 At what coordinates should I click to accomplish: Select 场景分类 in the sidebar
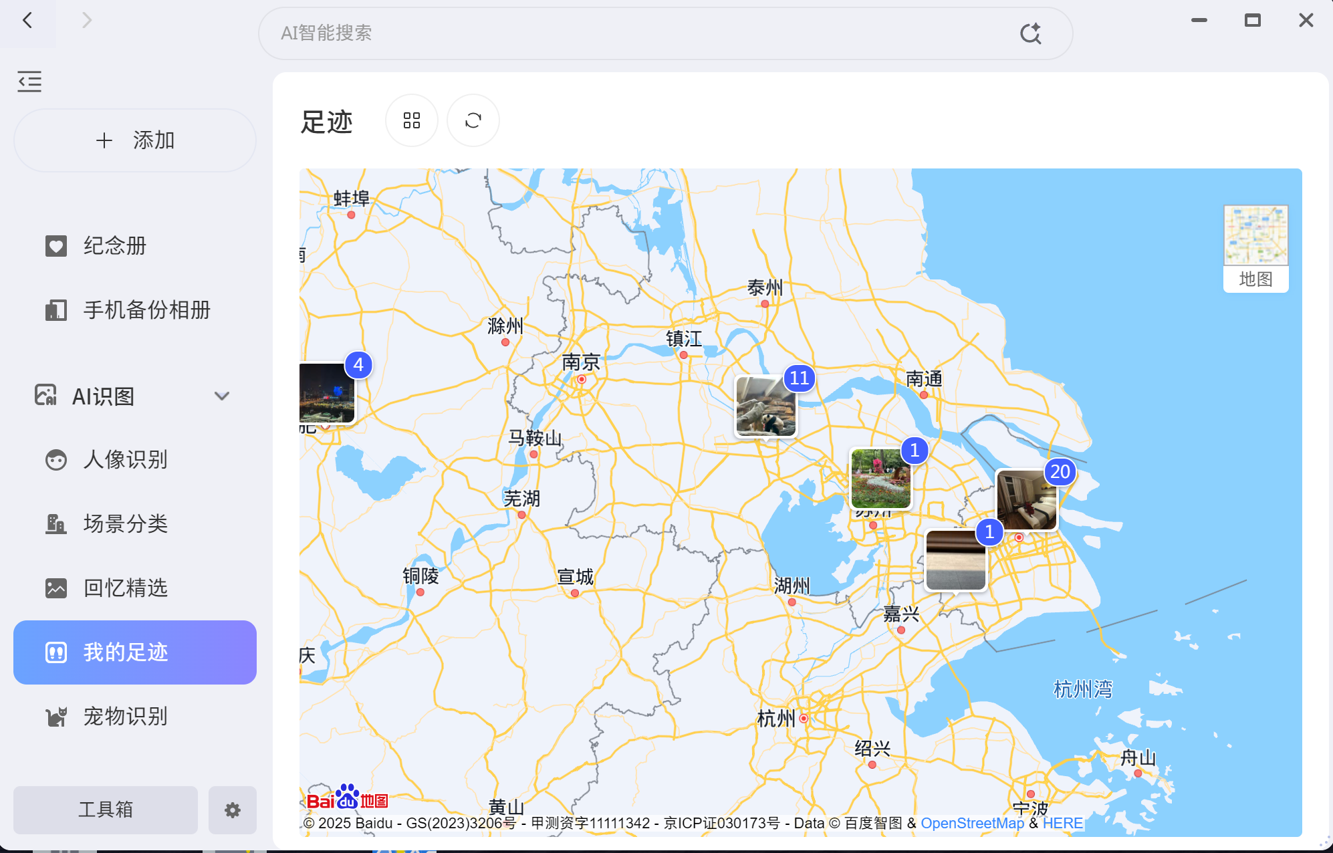click(124, 524)
